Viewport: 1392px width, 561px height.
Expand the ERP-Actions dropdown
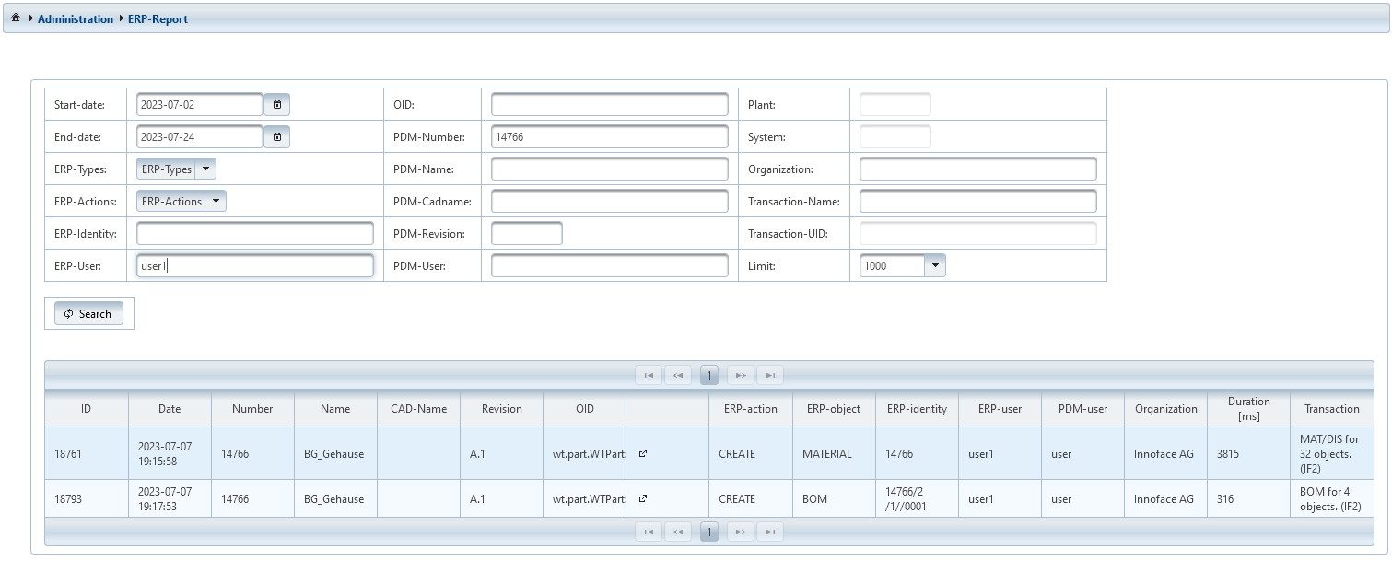click(216, 202)
